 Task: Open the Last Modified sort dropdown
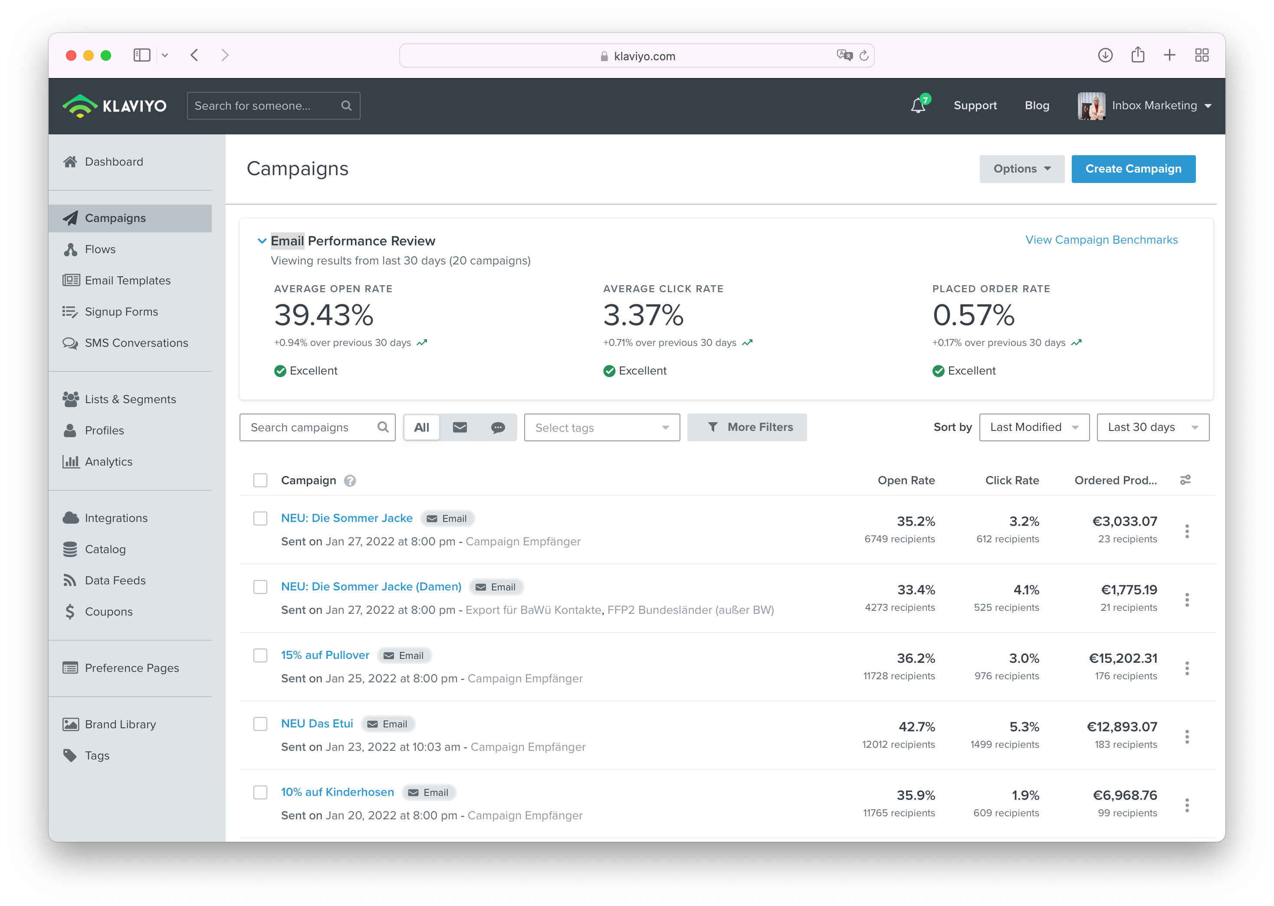[1034, 427]
